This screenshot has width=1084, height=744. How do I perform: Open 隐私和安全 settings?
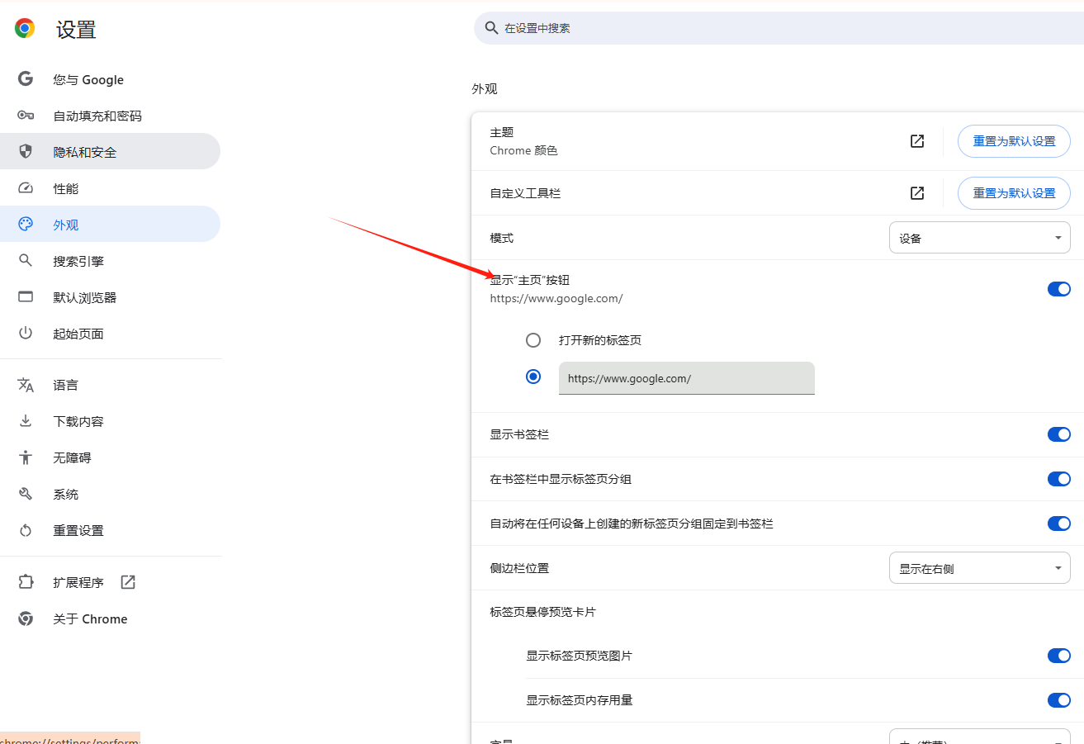coord(110,152)
